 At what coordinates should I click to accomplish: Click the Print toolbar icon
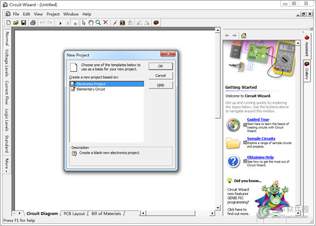point(33,22)
